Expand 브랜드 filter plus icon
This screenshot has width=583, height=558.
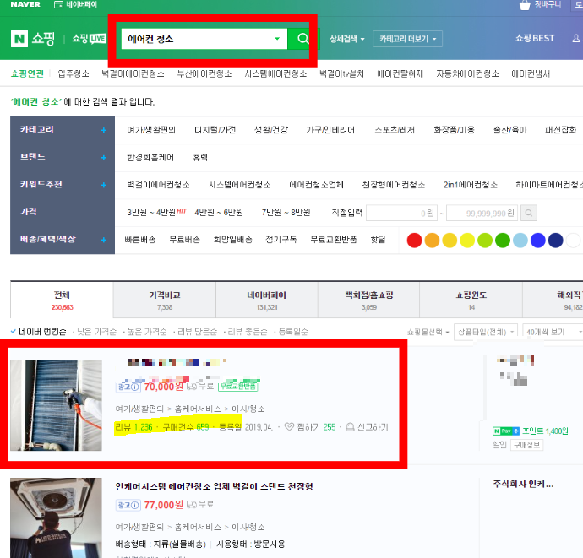(x=104, y=158)
